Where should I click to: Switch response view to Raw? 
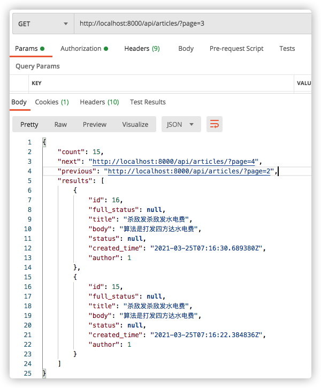point(60,124)
